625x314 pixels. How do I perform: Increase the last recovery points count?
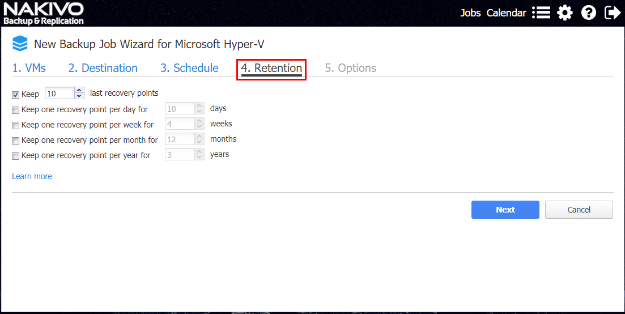coord(79,90)
